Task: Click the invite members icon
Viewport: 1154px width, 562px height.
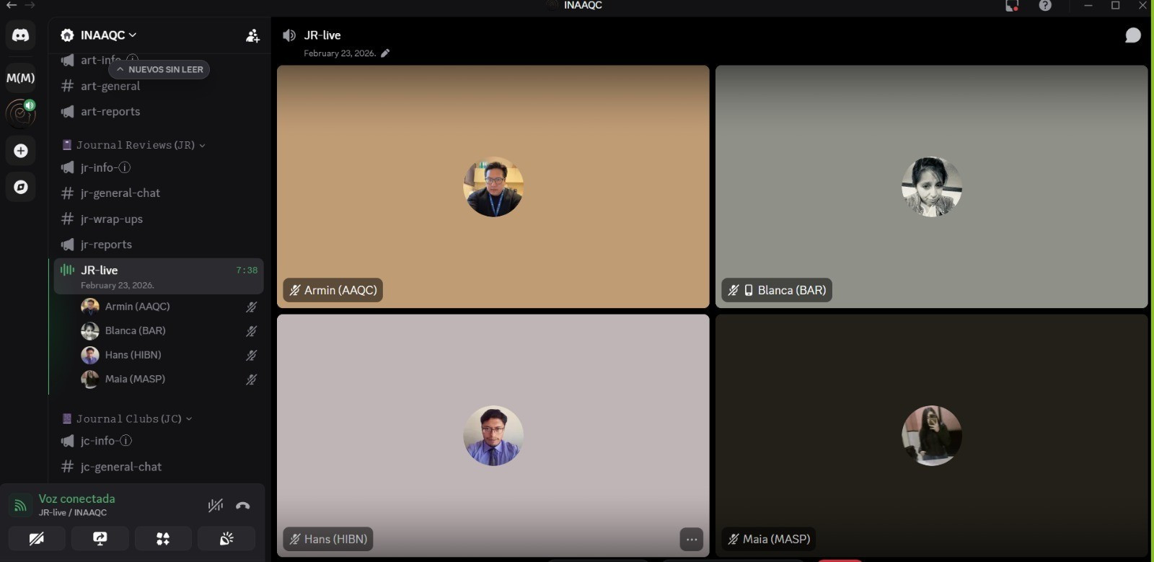Action: pyautogui.click(x=252, y=36)
